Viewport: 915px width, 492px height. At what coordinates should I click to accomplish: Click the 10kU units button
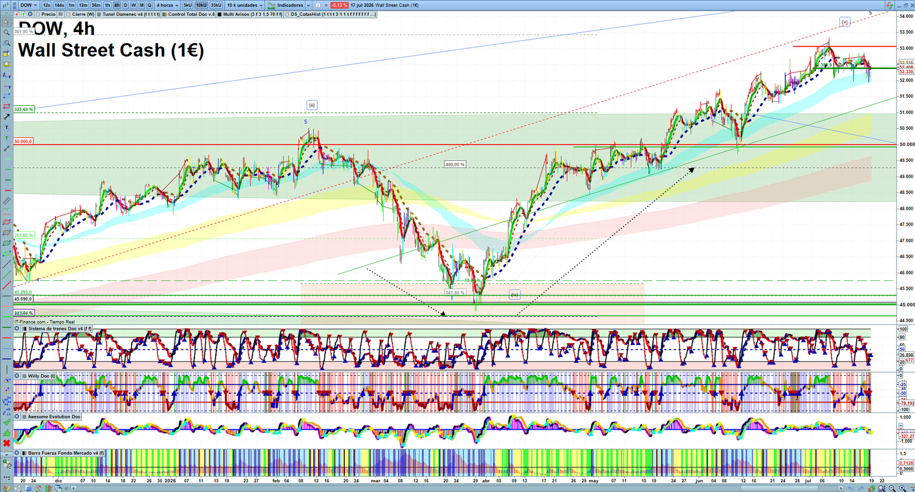(x=201, y=5)
